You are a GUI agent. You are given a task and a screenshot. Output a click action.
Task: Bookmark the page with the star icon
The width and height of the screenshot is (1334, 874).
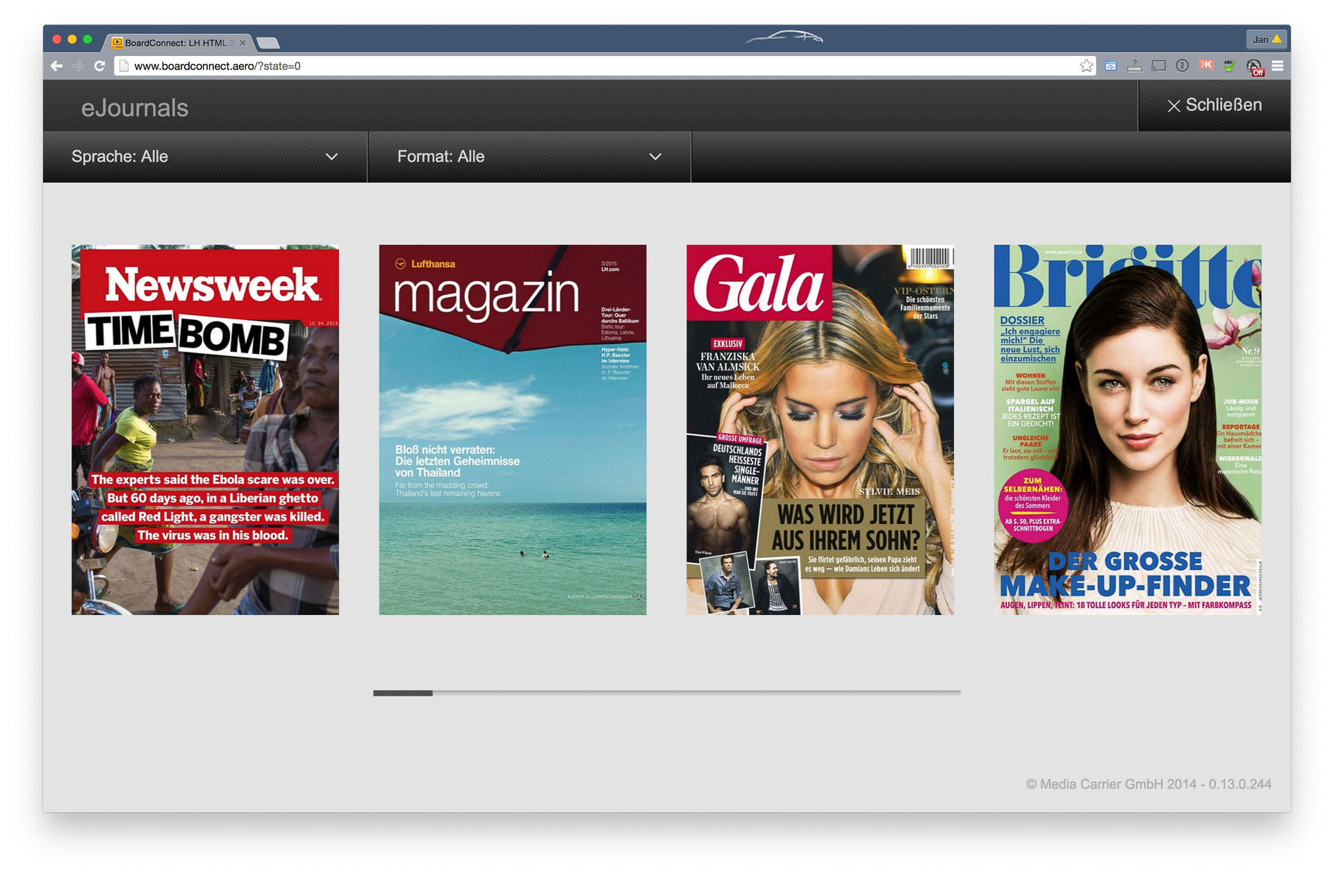tap(1086, 66)
